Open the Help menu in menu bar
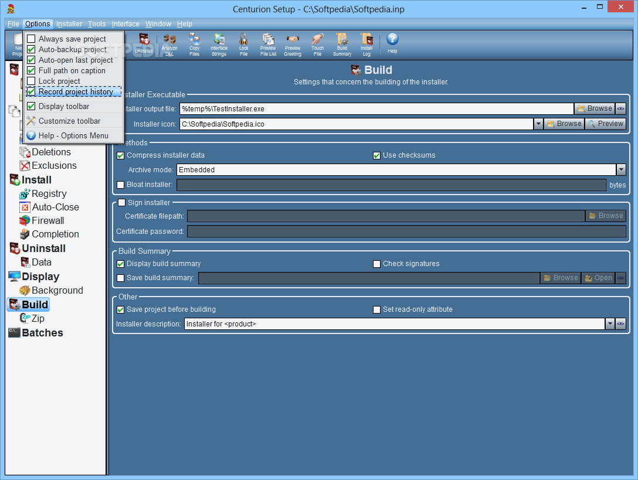This screenshot has width=638, height=480. pyautogui.click(x=184, y=24)
